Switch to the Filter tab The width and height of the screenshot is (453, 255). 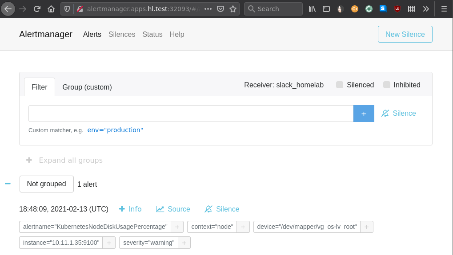pyautogui.click(x=39, y=87)
